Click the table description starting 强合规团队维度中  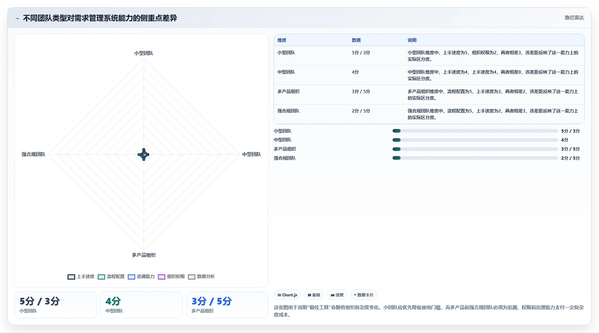click(493, 114)
